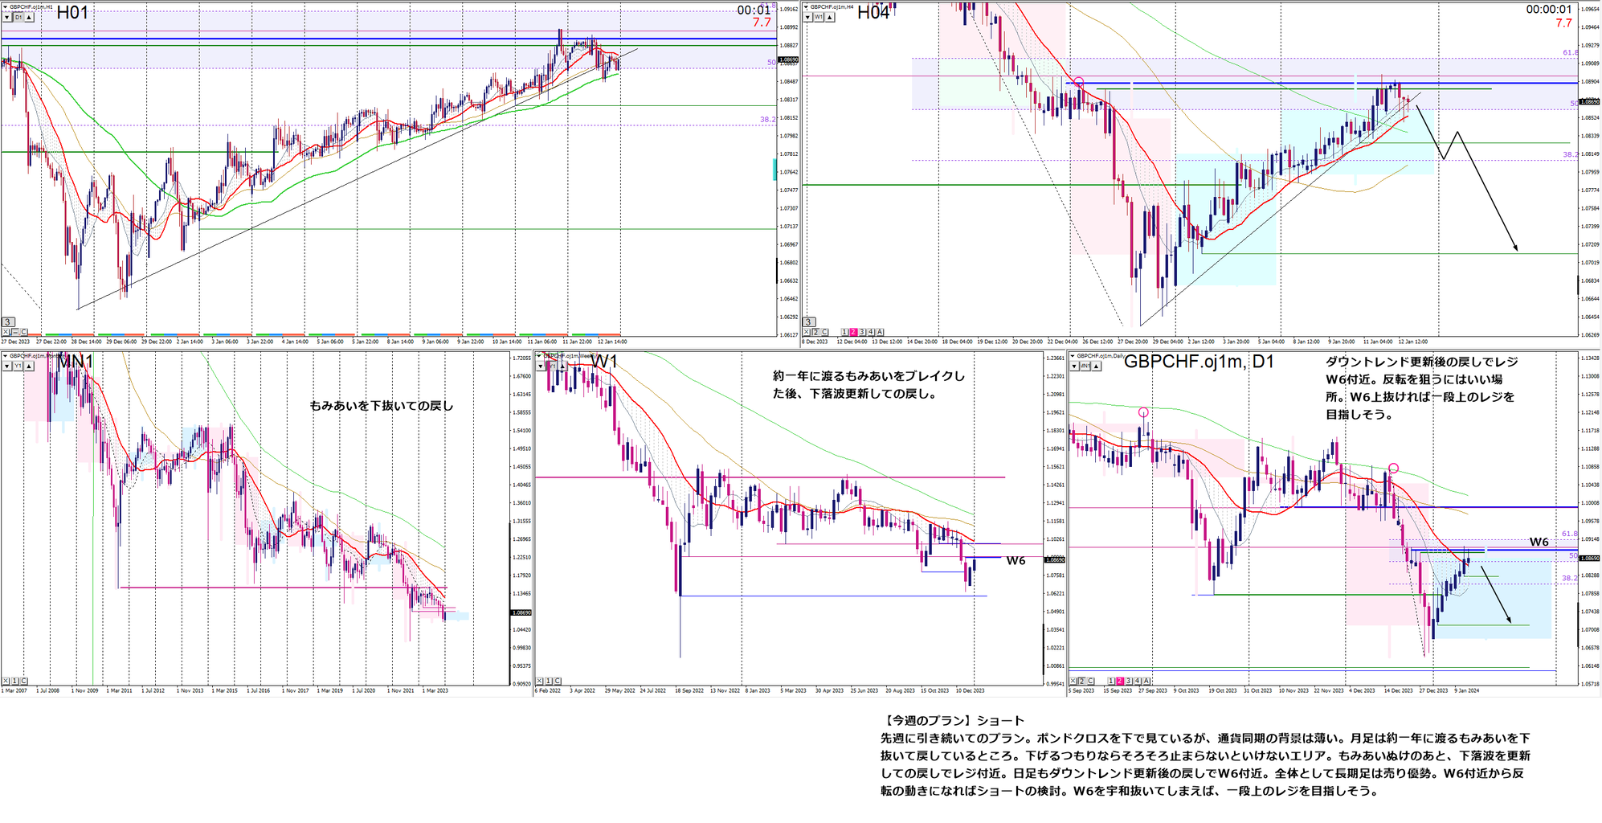This screenshot has height=823, width=1602.
Task: Click the up-arrow button beside D1 in the H01 chart
Action: pyautogui.click(x=29, y=17)
